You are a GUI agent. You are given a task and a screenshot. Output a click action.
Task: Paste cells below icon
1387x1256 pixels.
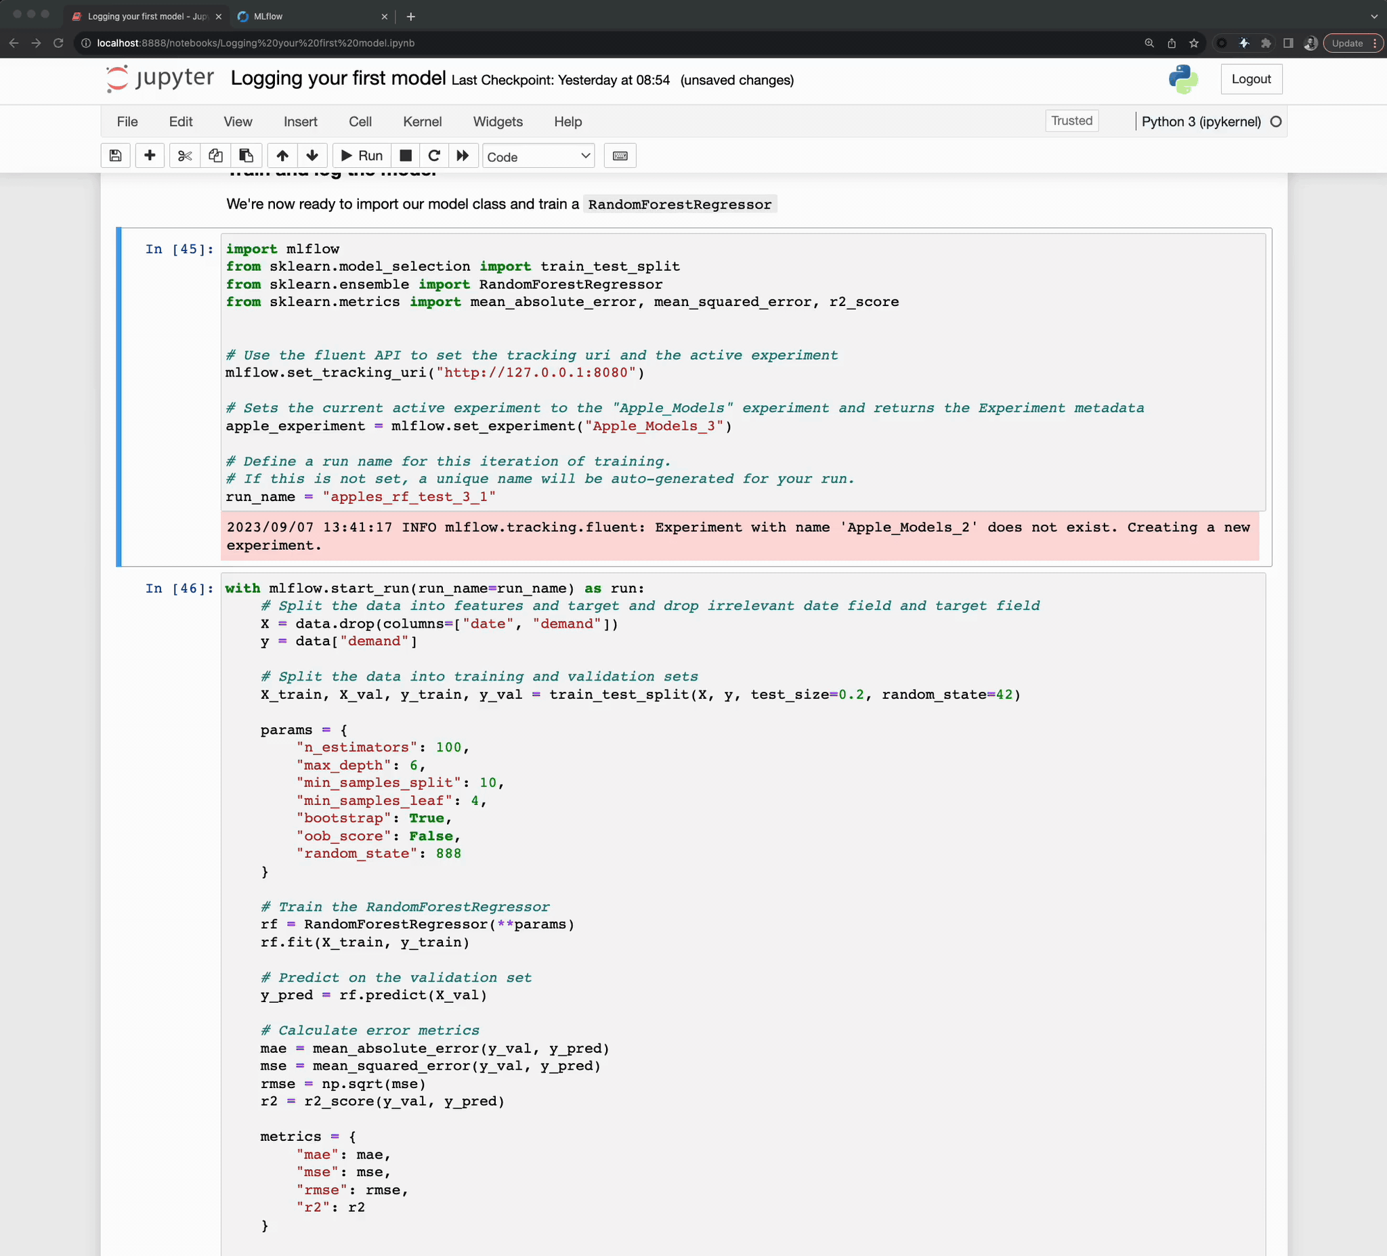(x=246, y=156)
